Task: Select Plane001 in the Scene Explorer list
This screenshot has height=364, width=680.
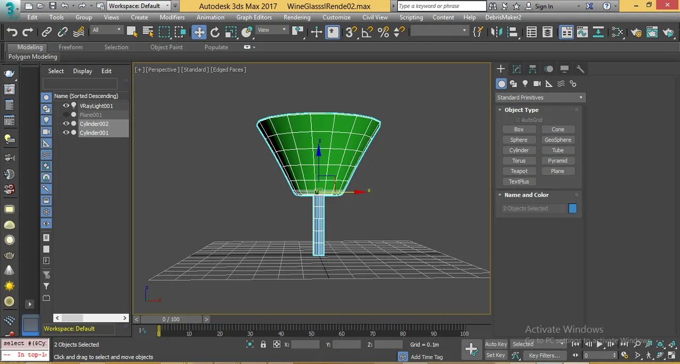Action: click(91, 115)
